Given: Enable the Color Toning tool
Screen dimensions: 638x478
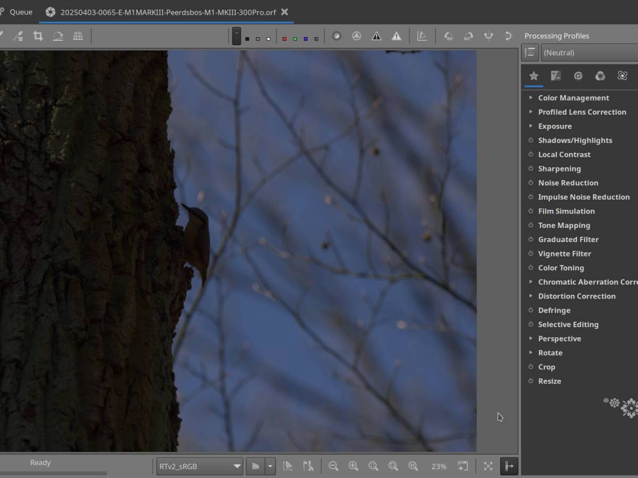Looking at the screenshot, I should click(531, 268).
